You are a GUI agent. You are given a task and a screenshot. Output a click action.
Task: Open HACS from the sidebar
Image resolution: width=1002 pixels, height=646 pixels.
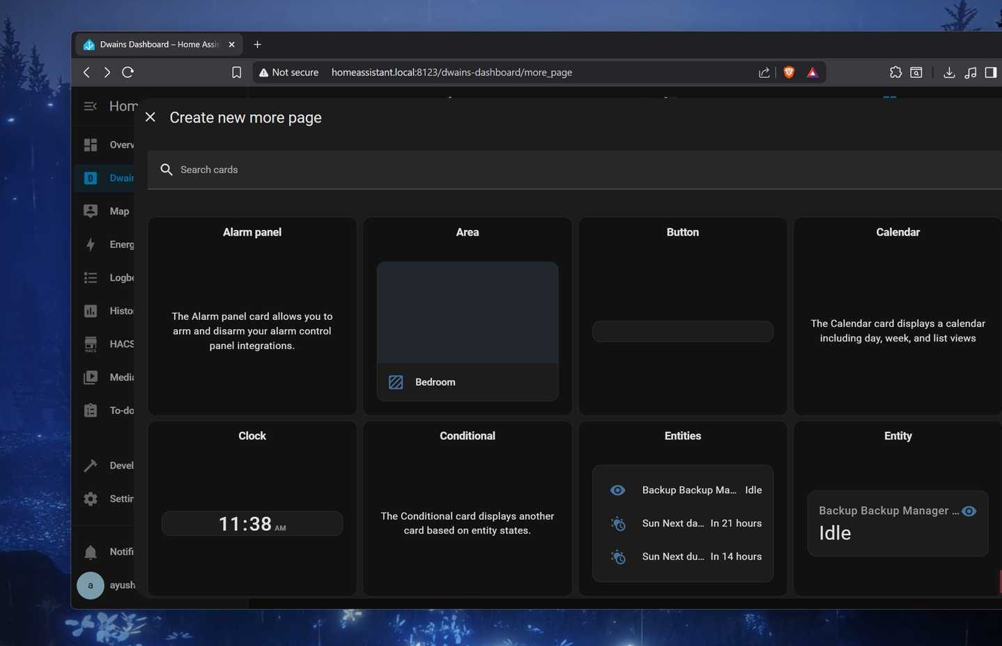(91, 344)
